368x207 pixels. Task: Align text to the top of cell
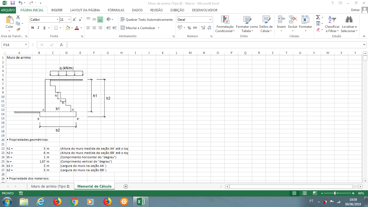coord(88,19)
